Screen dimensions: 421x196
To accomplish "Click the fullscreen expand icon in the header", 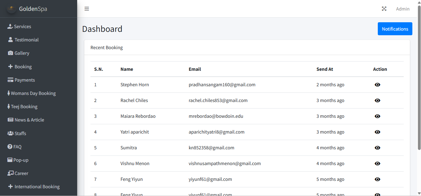I will [384, 9].
